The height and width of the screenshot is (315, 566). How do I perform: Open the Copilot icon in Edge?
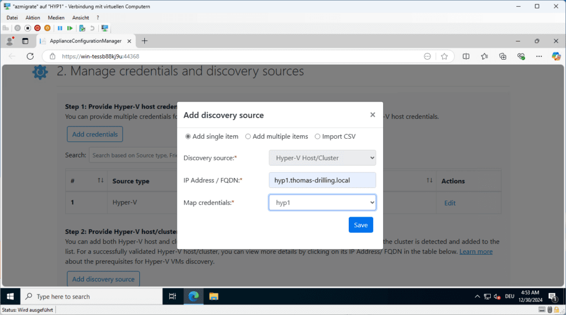click(556, 56)
